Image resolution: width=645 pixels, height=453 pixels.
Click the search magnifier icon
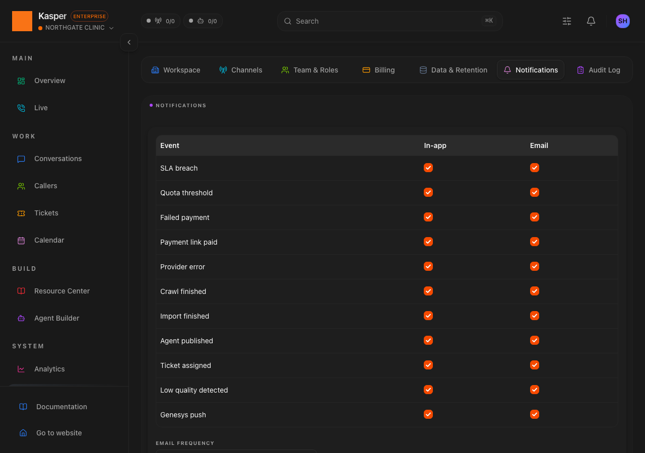(x=288, y=21)
